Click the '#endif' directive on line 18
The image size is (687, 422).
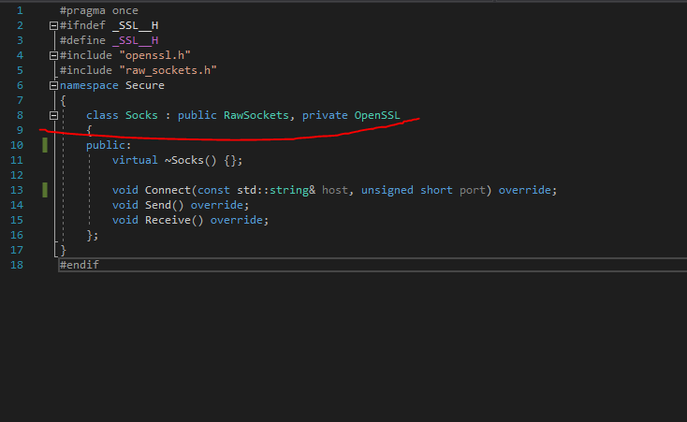tap(80, 265)
